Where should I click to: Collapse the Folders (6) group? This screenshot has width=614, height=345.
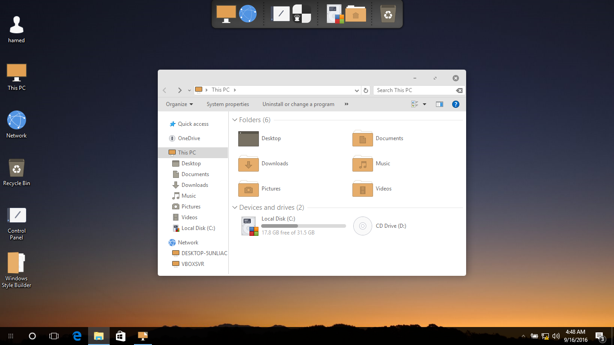click(x=235, y=120)
